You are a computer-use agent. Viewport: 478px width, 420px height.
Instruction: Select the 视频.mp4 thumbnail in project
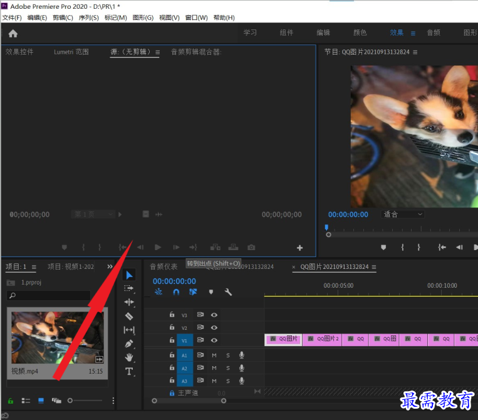[x=57, y=337]
